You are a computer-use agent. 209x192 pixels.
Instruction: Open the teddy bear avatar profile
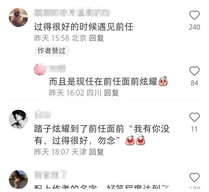tap(18, 17)
